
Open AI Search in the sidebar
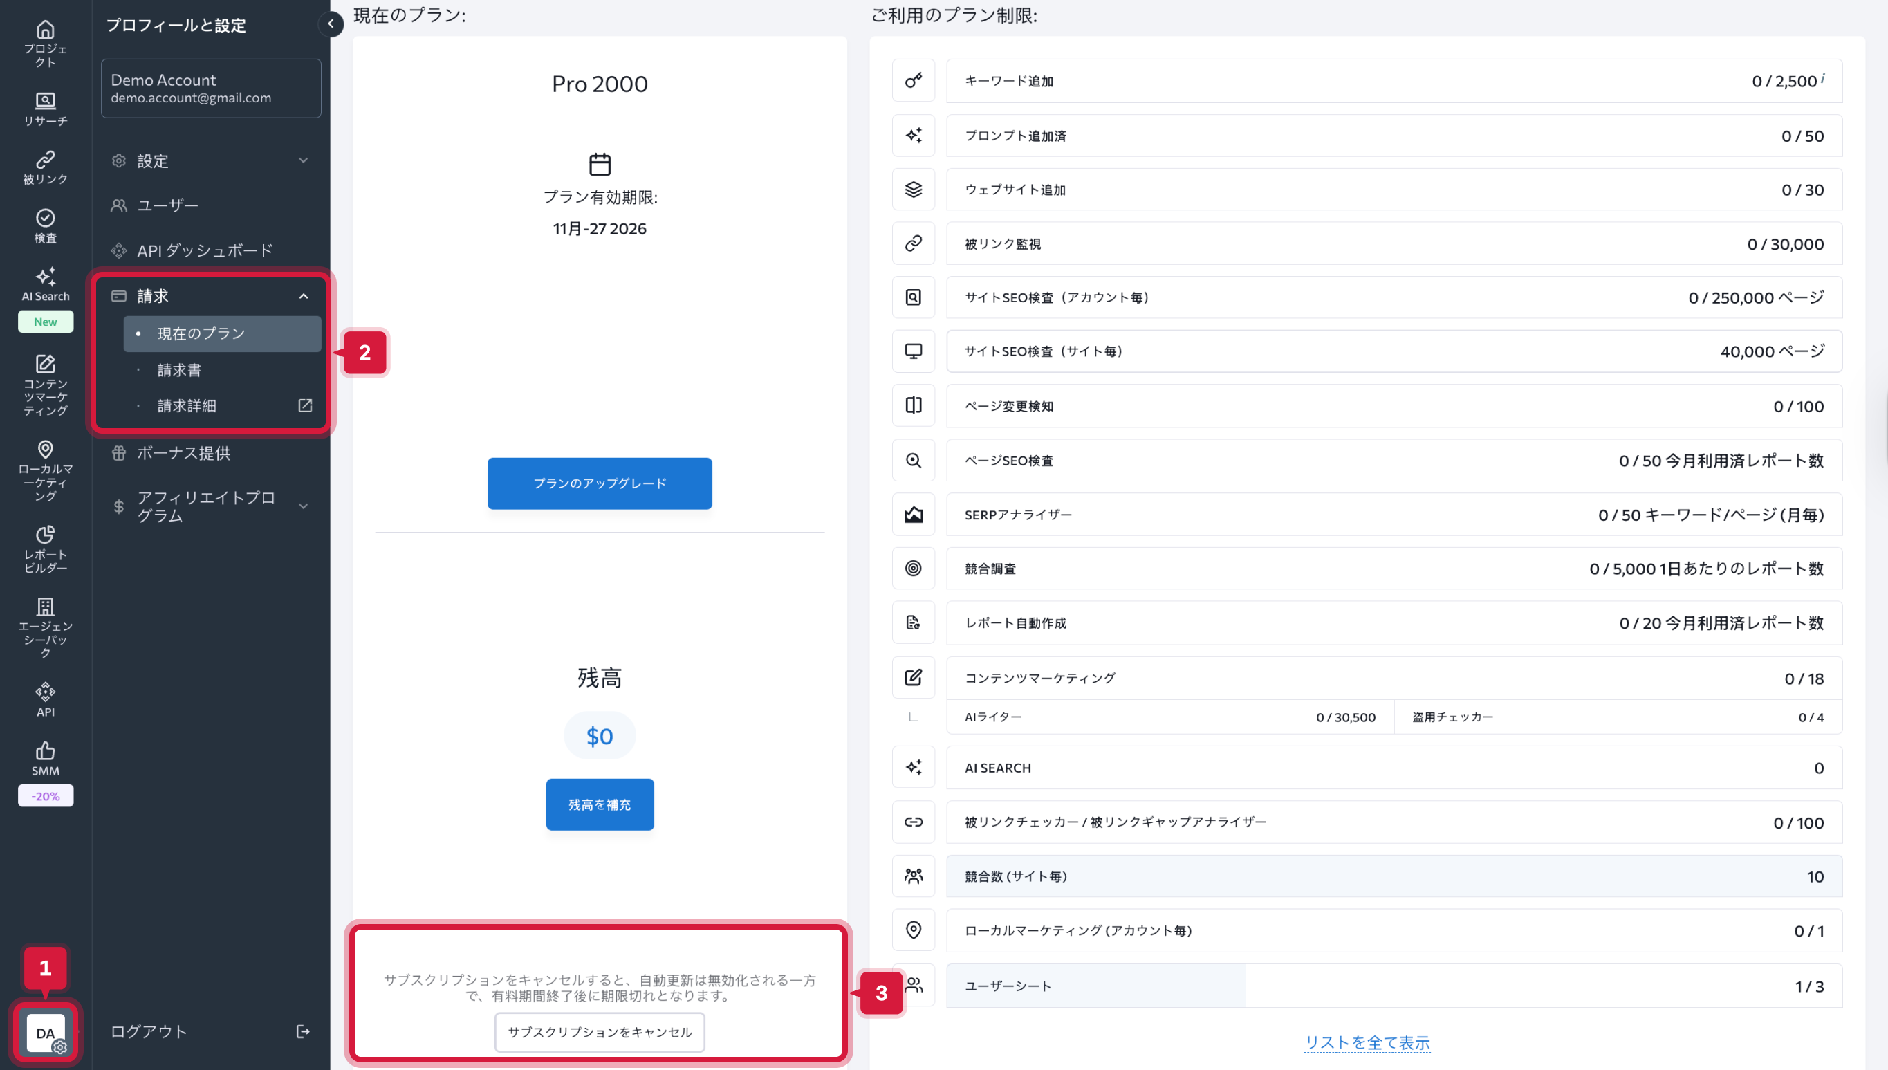[x=45, y=277]
